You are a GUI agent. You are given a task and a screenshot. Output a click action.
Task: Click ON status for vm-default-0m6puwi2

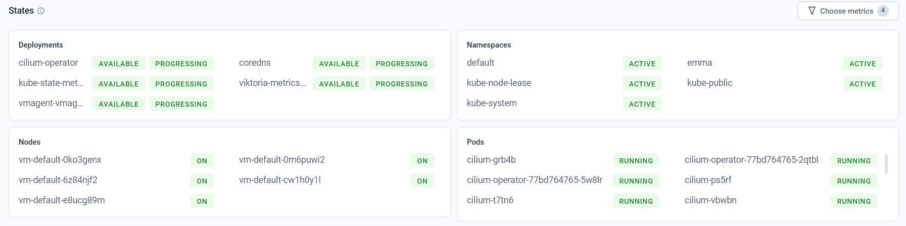coord(422,161)
